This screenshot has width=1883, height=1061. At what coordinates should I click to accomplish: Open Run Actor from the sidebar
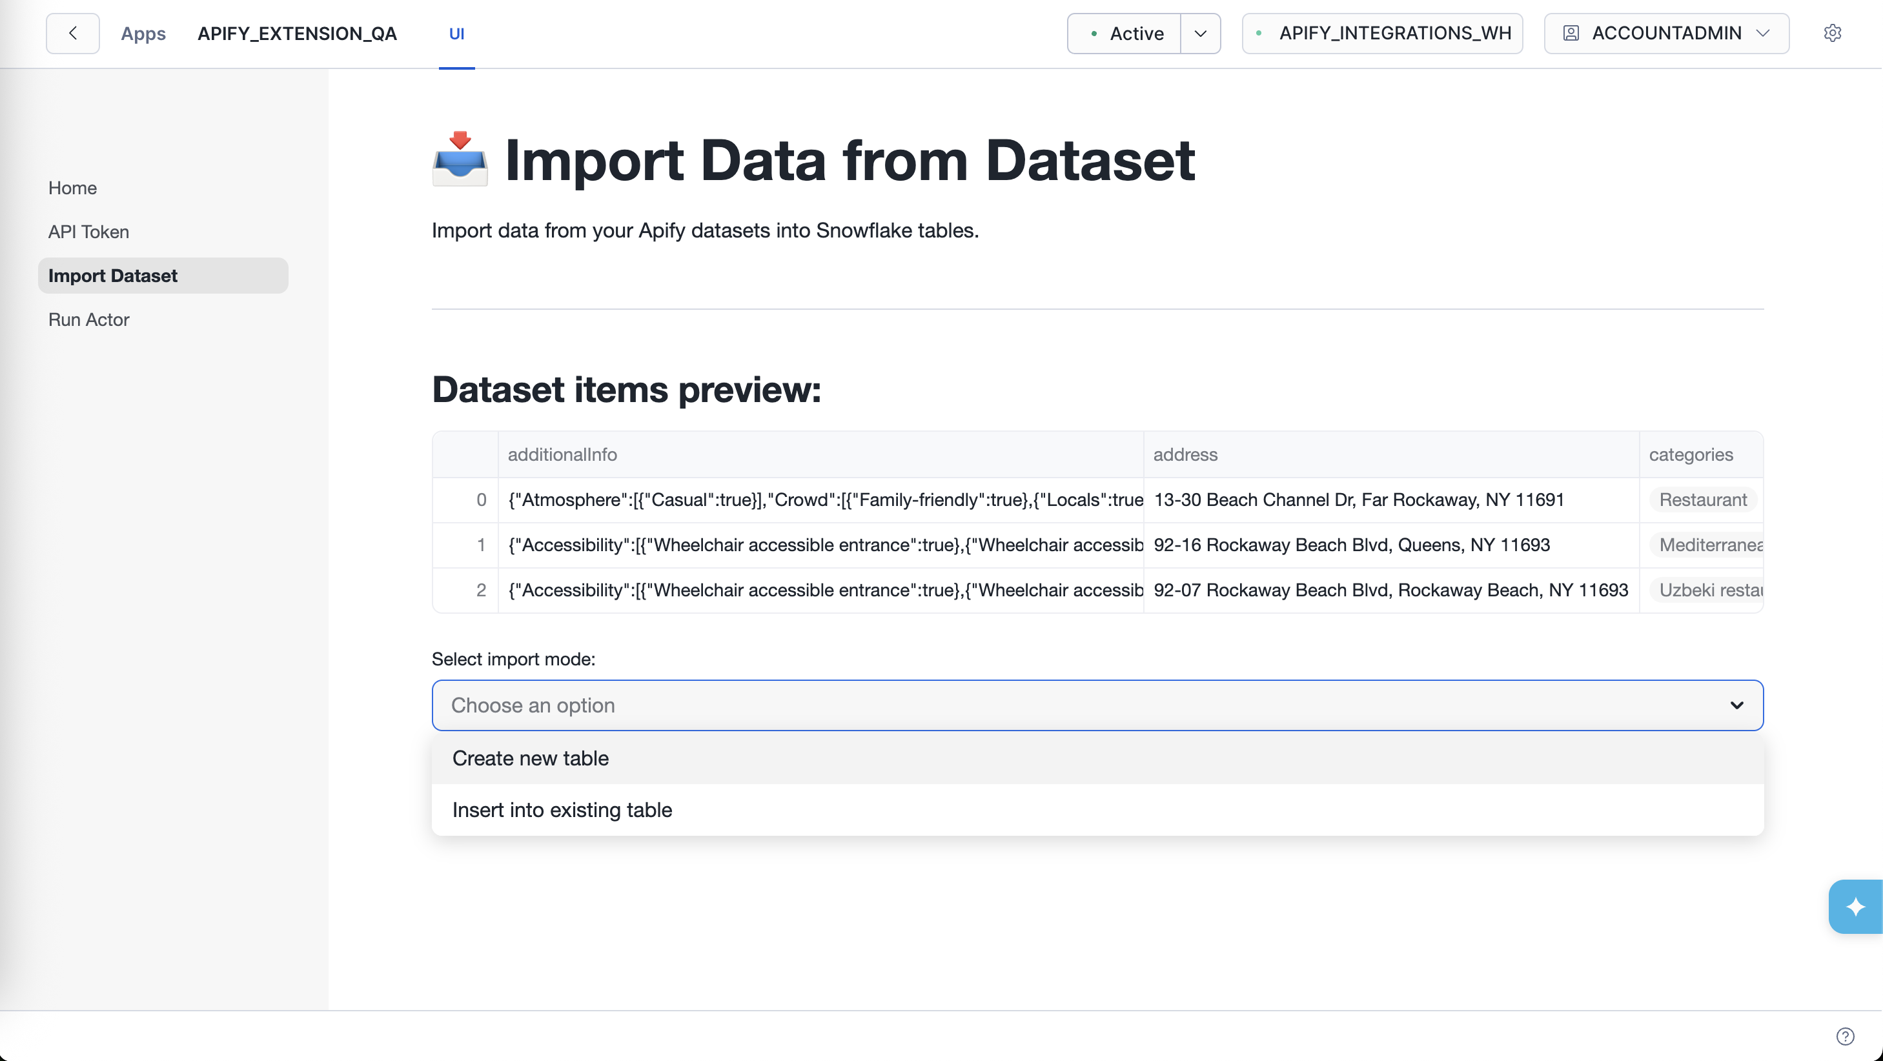coord(88,319)
